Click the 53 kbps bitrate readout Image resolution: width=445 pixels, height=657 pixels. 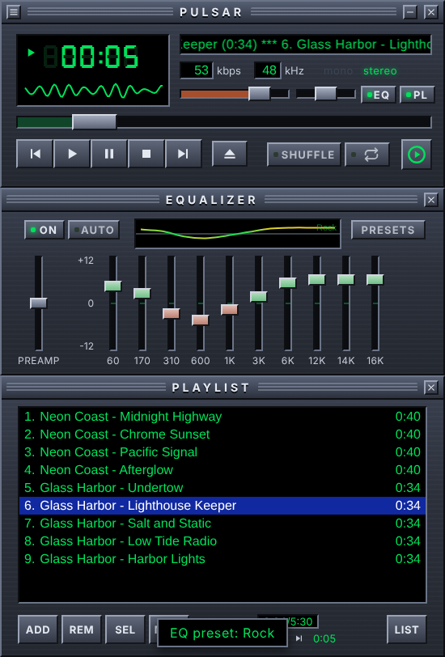[x=197, y=70]
